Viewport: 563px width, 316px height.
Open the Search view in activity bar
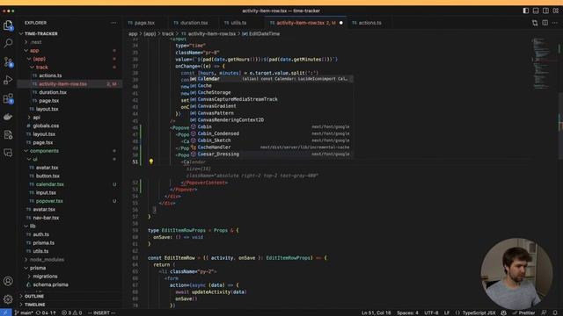[8, 43]
